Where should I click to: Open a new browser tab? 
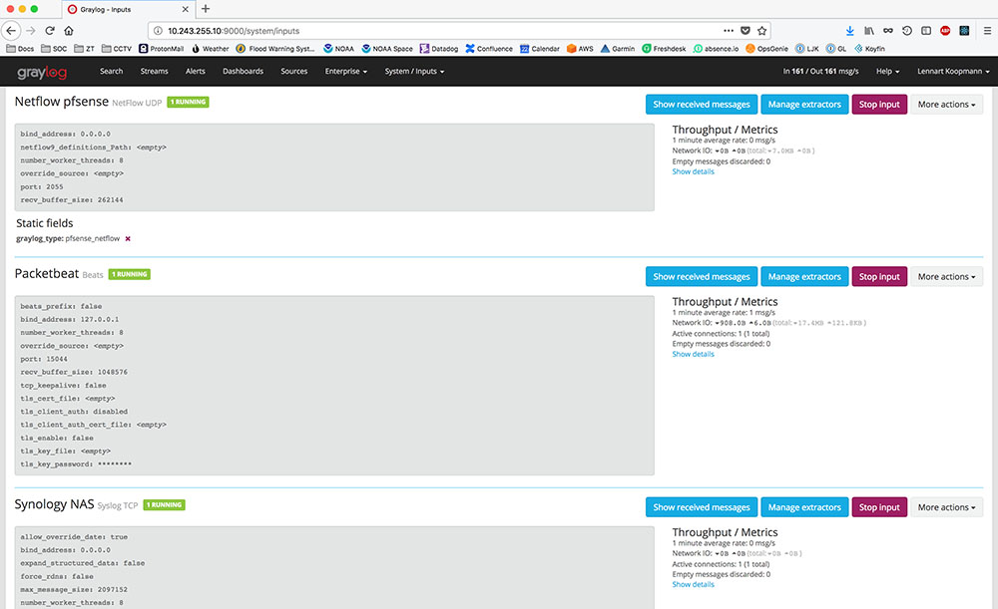point(206,9)
